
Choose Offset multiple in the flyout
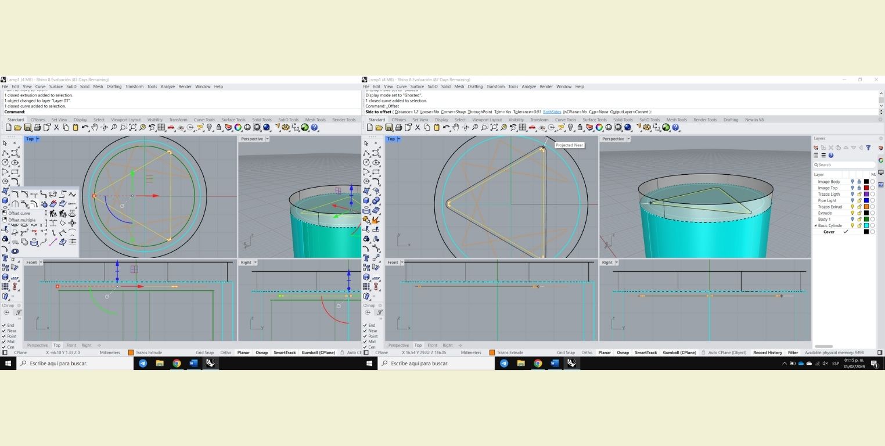[21, 220]
